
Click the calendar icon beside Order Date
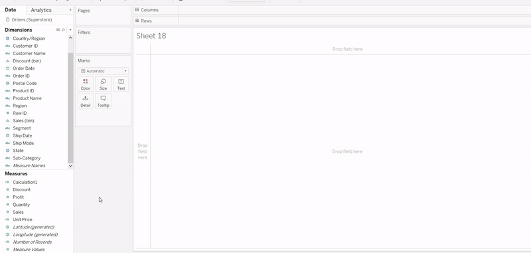pos(7,68)
